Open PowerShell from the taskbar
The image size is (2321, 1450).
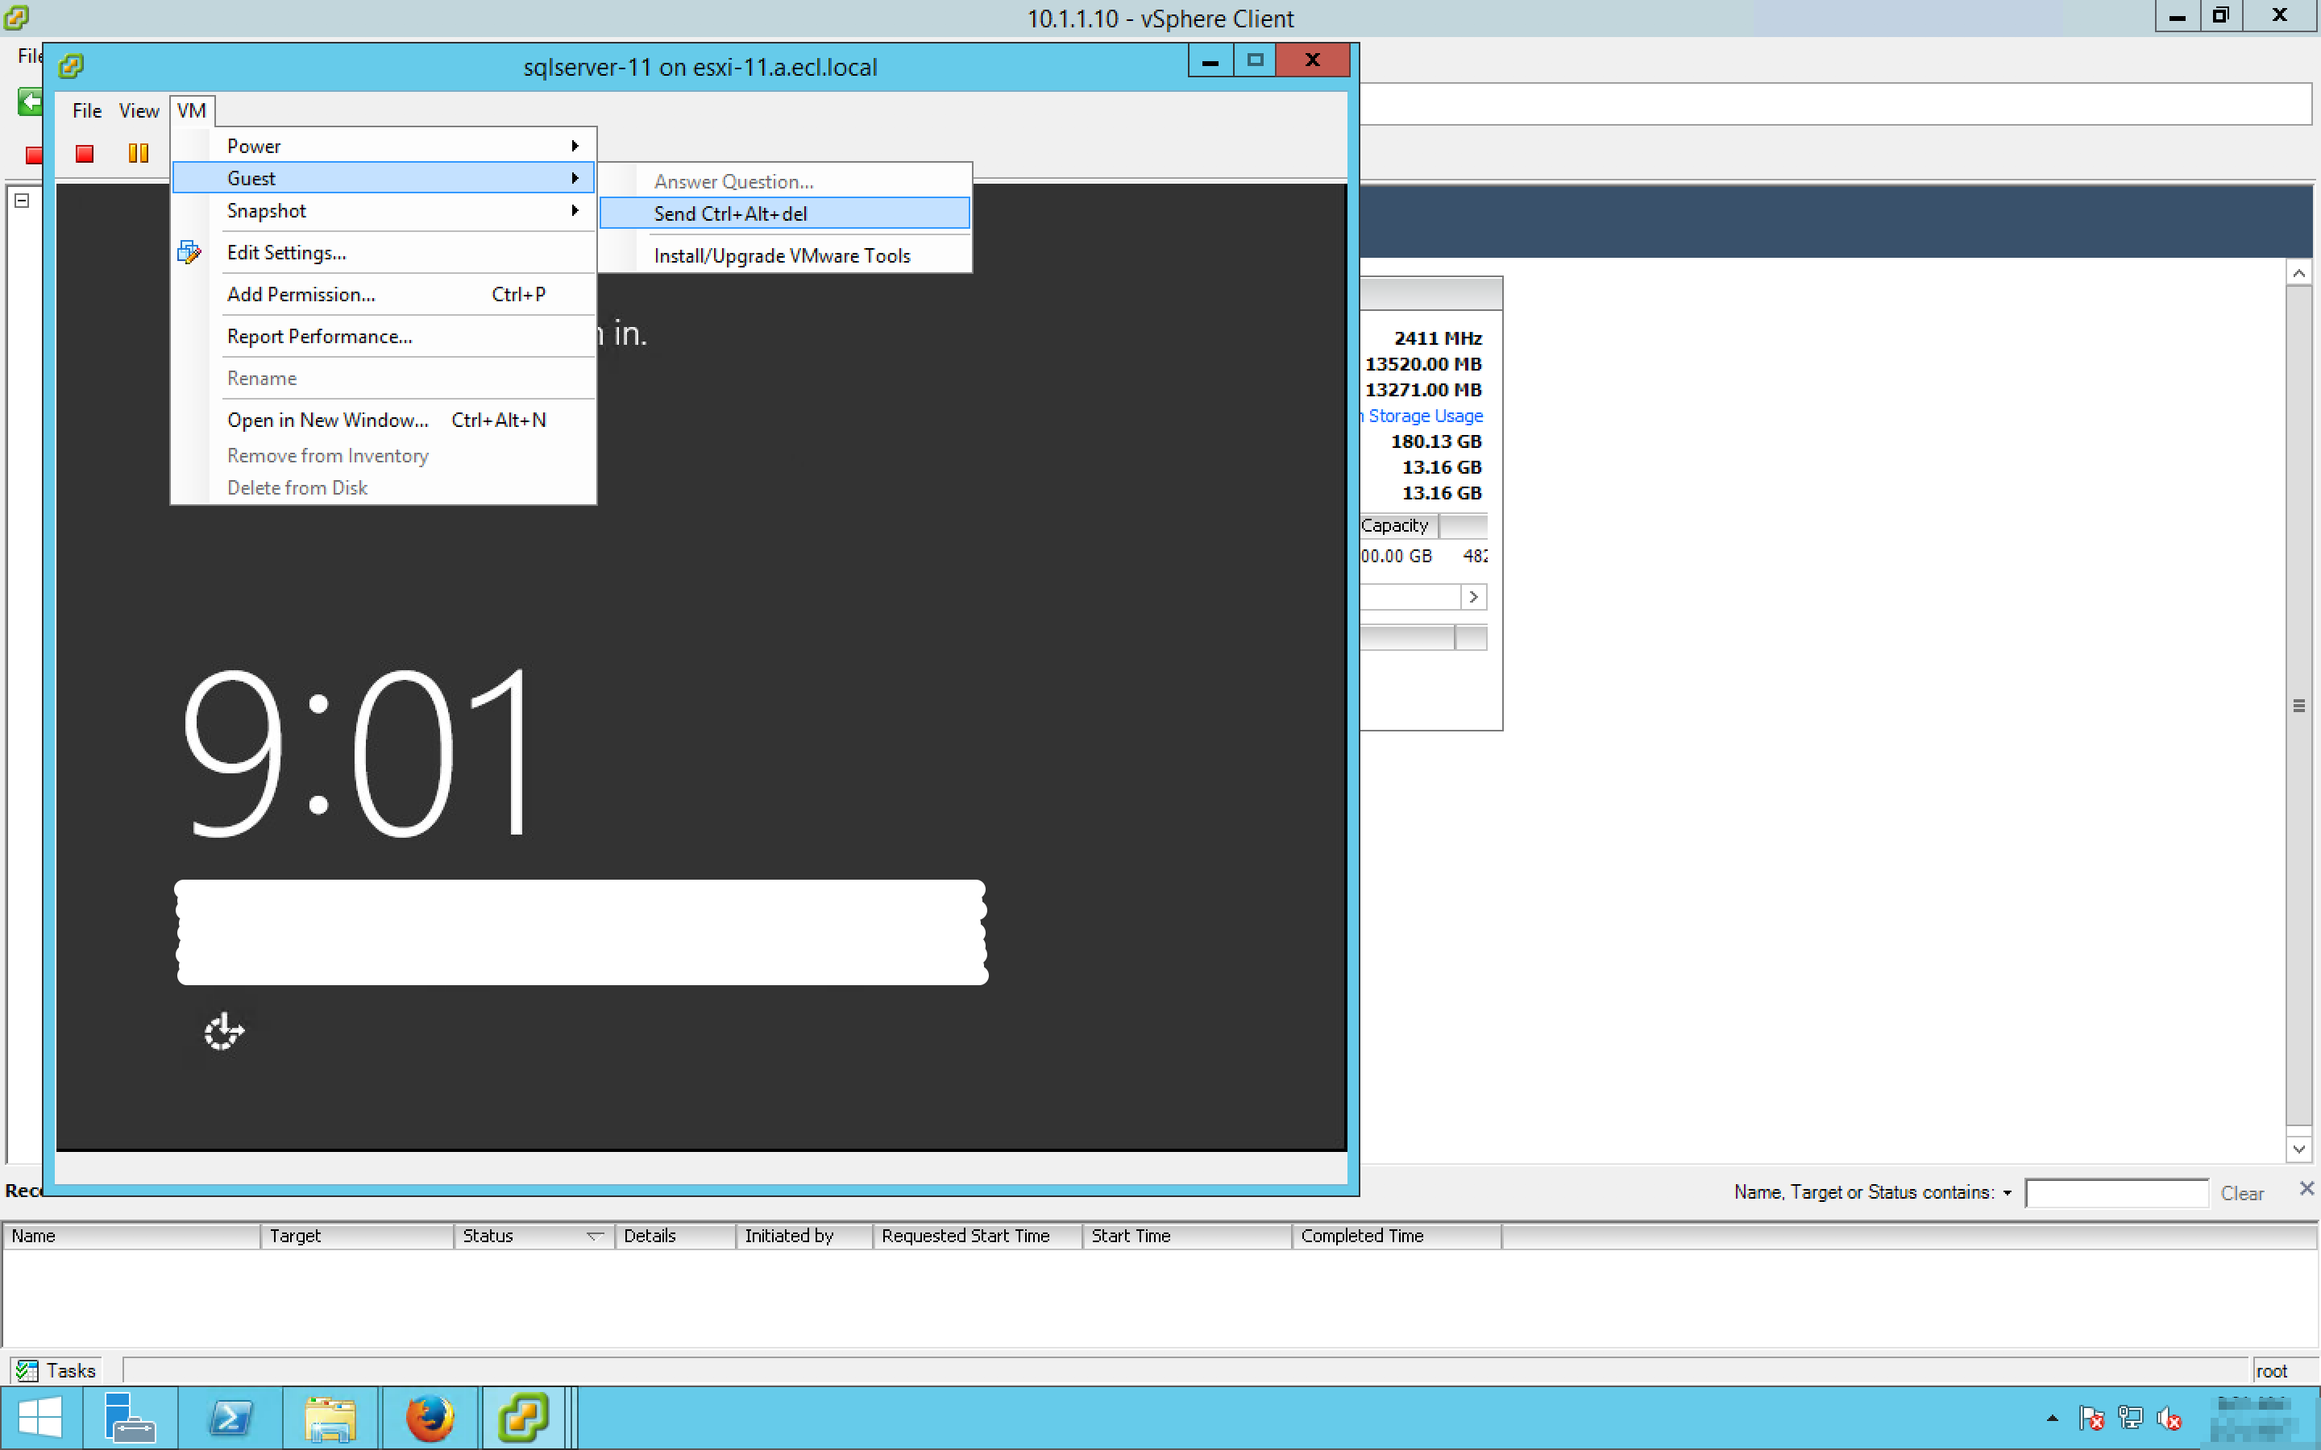[x=230, y=1418]
